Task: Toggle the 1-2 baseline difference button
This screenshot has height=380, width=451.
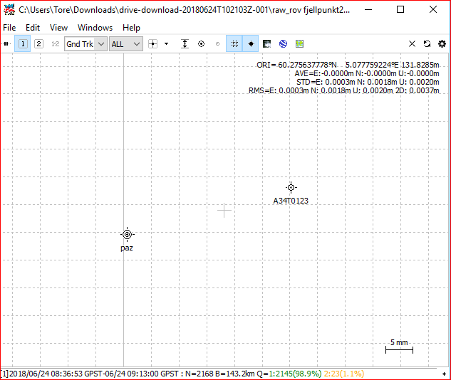Action: (x=55, y=44)
